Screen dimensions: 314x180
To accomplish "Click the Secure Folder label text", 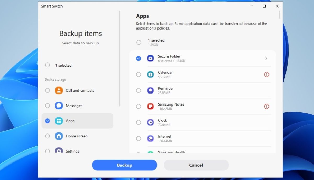I will coord(169,56).
